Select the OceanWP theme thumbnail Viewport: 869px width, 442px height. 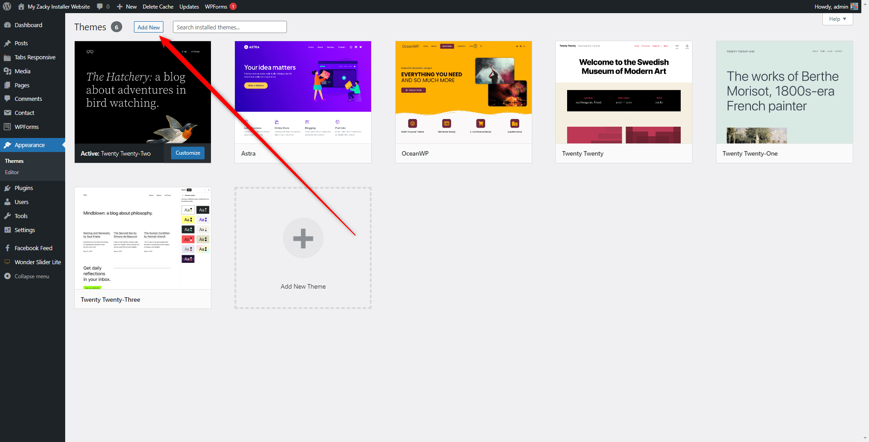[x=463, y=92]
